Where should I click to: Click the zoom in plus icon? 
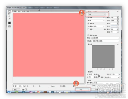coord(16,86)
